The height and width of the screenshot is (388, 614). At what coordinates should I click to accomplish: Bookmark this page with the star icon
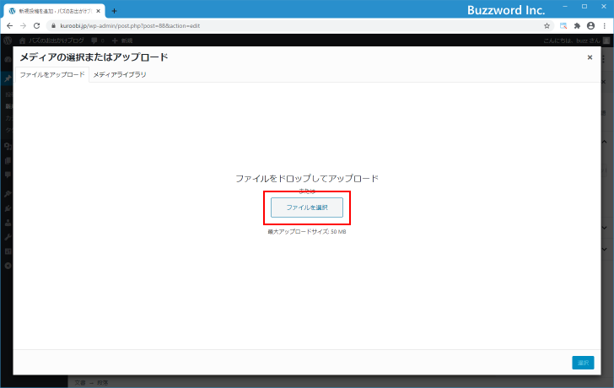(547, 26)
